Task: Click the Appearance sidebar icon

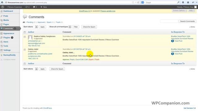Action: click(2, 34)
